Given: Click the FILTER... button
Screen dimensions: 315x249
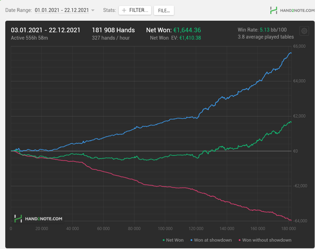Looking at the screenshot, I should tap(135, 10).
